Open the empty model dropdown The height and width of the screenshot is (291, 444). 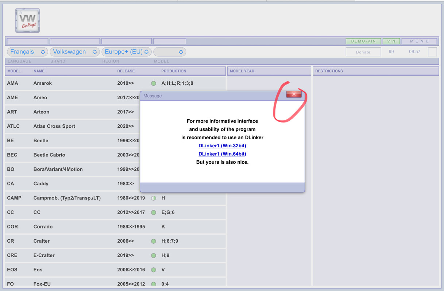[170, 52]
